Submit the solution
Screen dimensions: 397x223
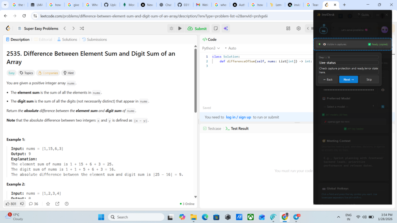tap(197, 28)
